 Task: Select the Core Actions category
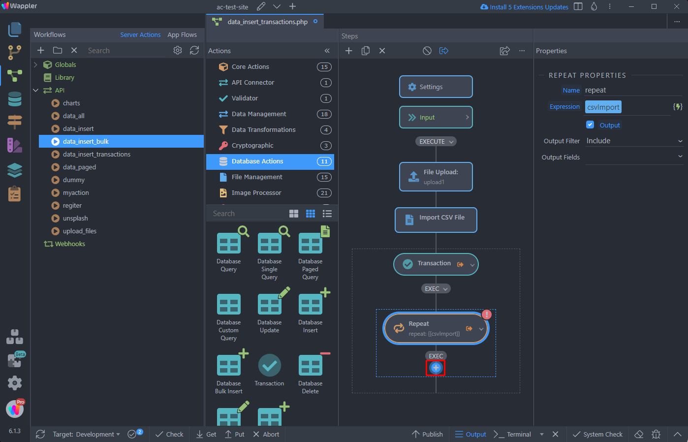250,67
